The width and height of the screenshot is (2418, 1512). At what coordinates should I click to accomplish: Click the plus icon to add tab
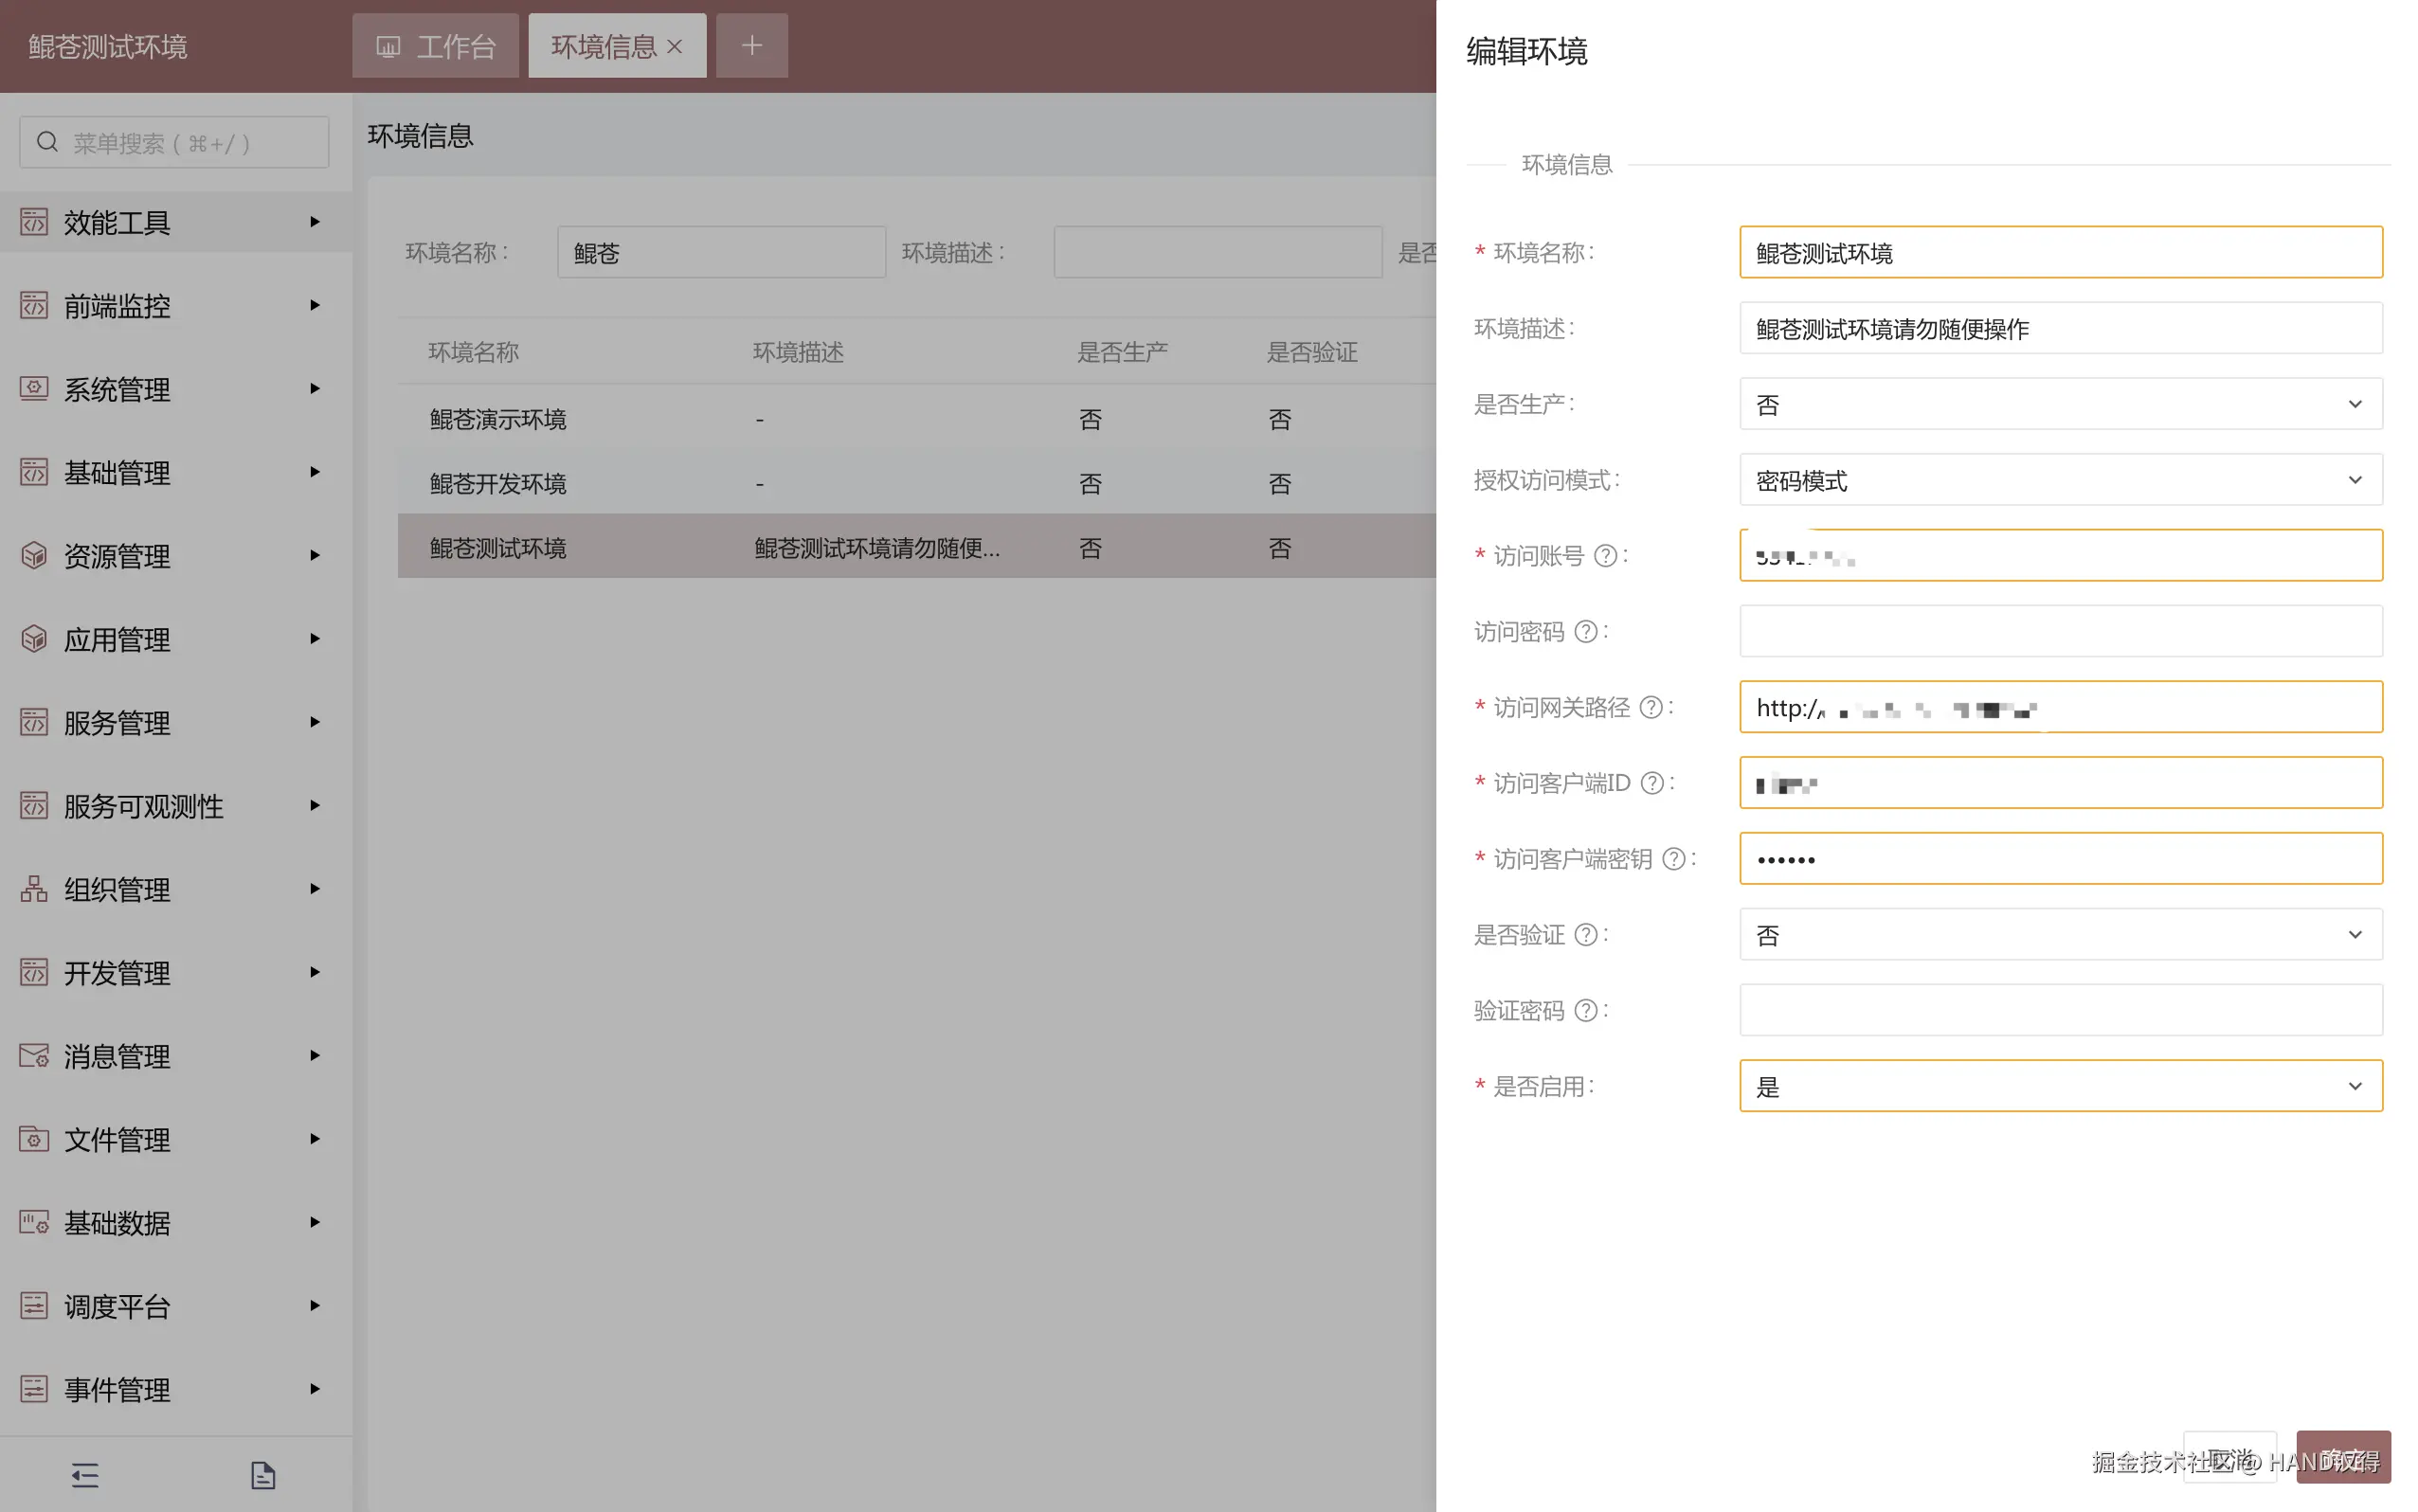[x=751, y=46]
